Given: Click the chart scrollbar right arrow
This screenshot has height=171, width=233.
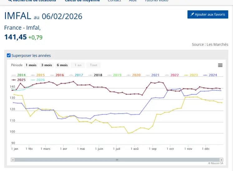Looking at the screenshot, I should click(221, 160).
